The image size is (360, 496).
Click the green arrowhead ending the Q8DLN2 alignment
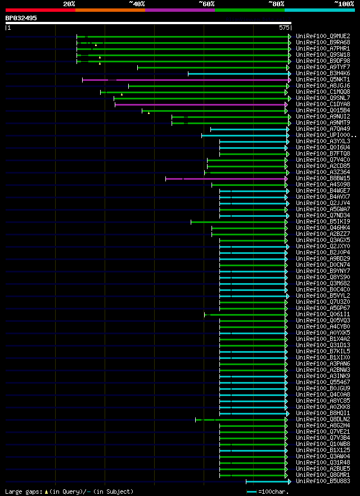click(286, 420)
